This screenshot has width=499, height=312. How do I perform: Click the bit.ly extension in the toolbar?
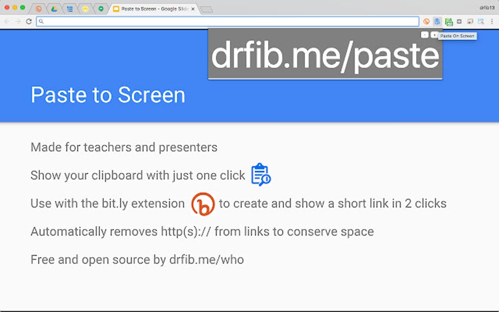click(427, 21)
